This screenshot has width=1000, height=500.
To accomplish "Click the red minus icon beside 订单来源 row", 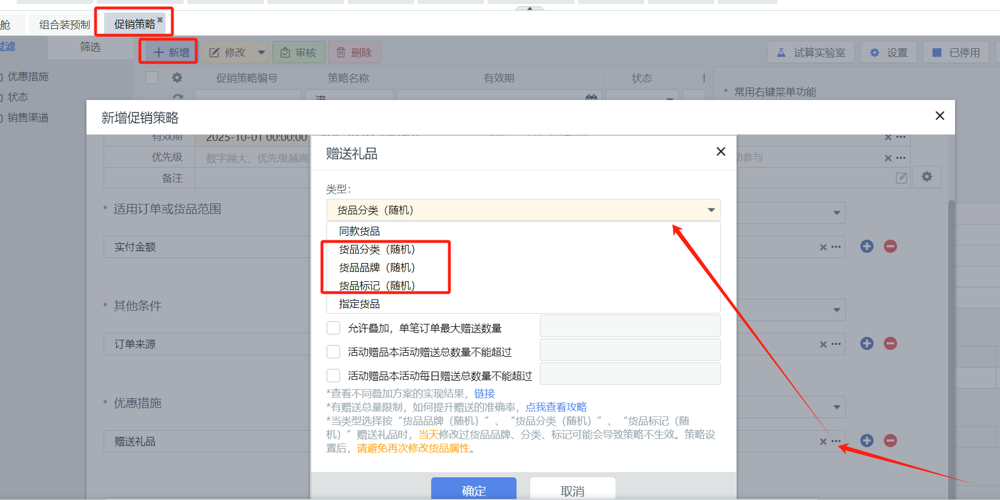I will [890, 343].
